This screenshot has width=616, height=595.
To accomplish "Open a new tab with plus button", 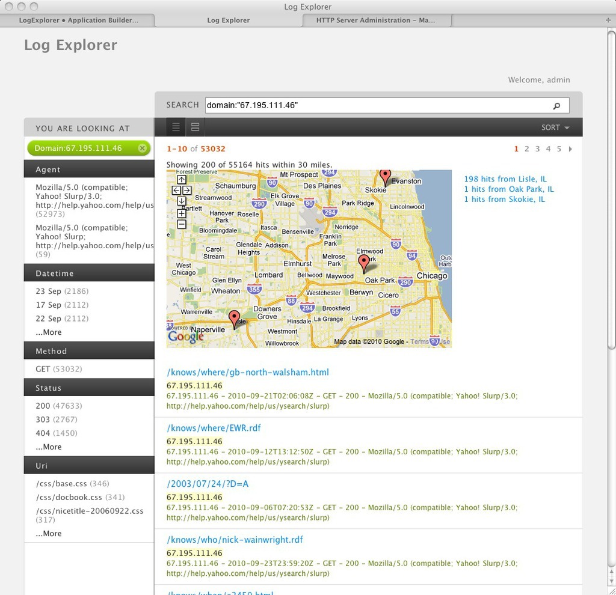I will (608, 20).
